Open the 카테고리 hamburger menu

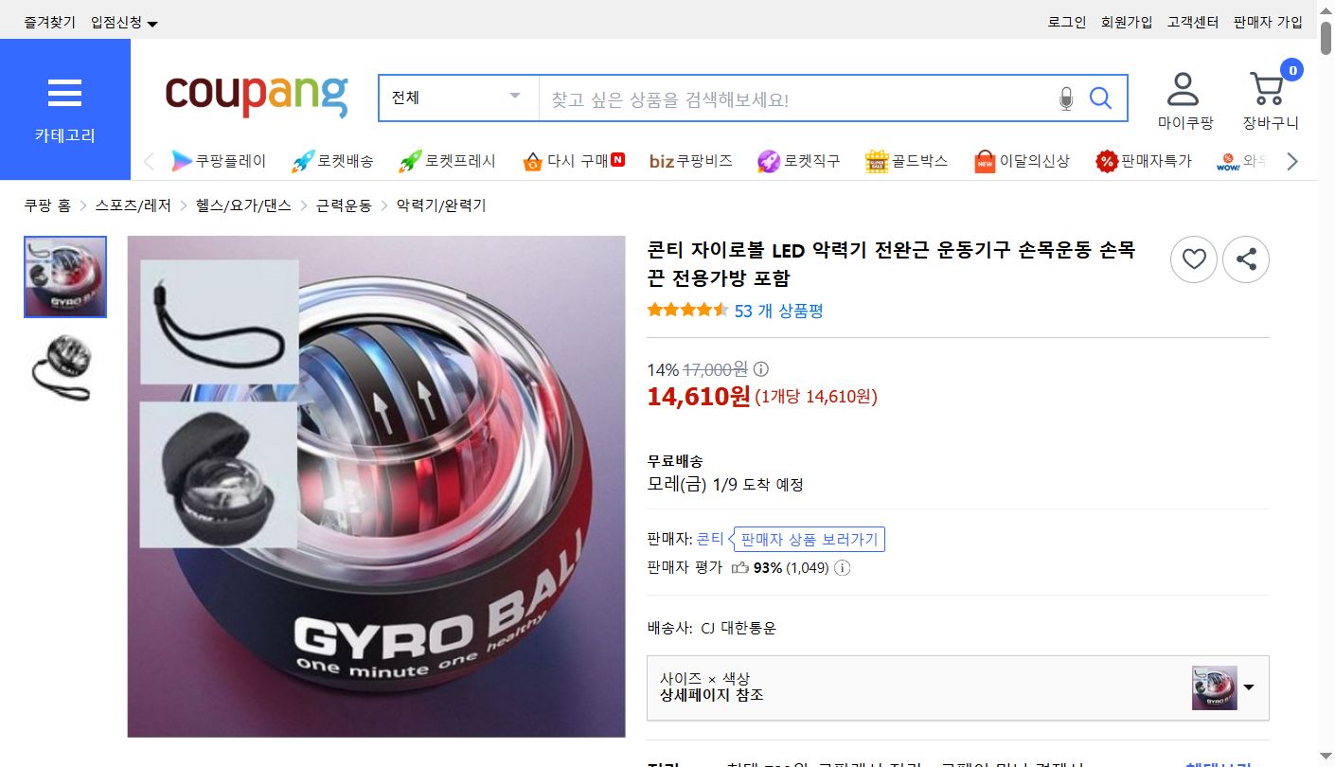coord(64,94)
